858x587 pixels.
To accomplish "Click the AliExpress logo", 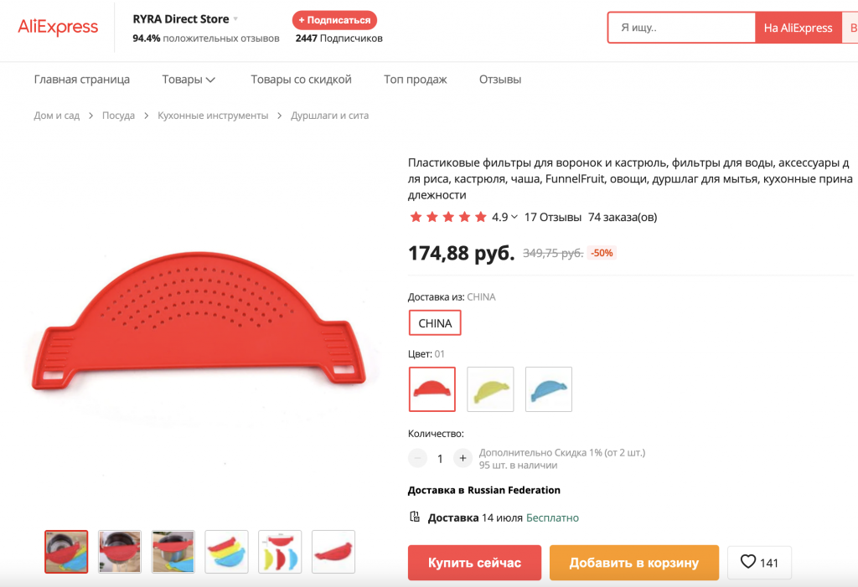I will (58, 28).
